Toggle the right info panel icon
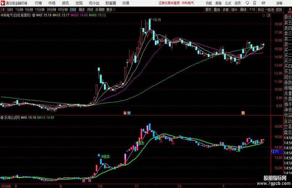292x188 pixels. (x=268, y=15)
